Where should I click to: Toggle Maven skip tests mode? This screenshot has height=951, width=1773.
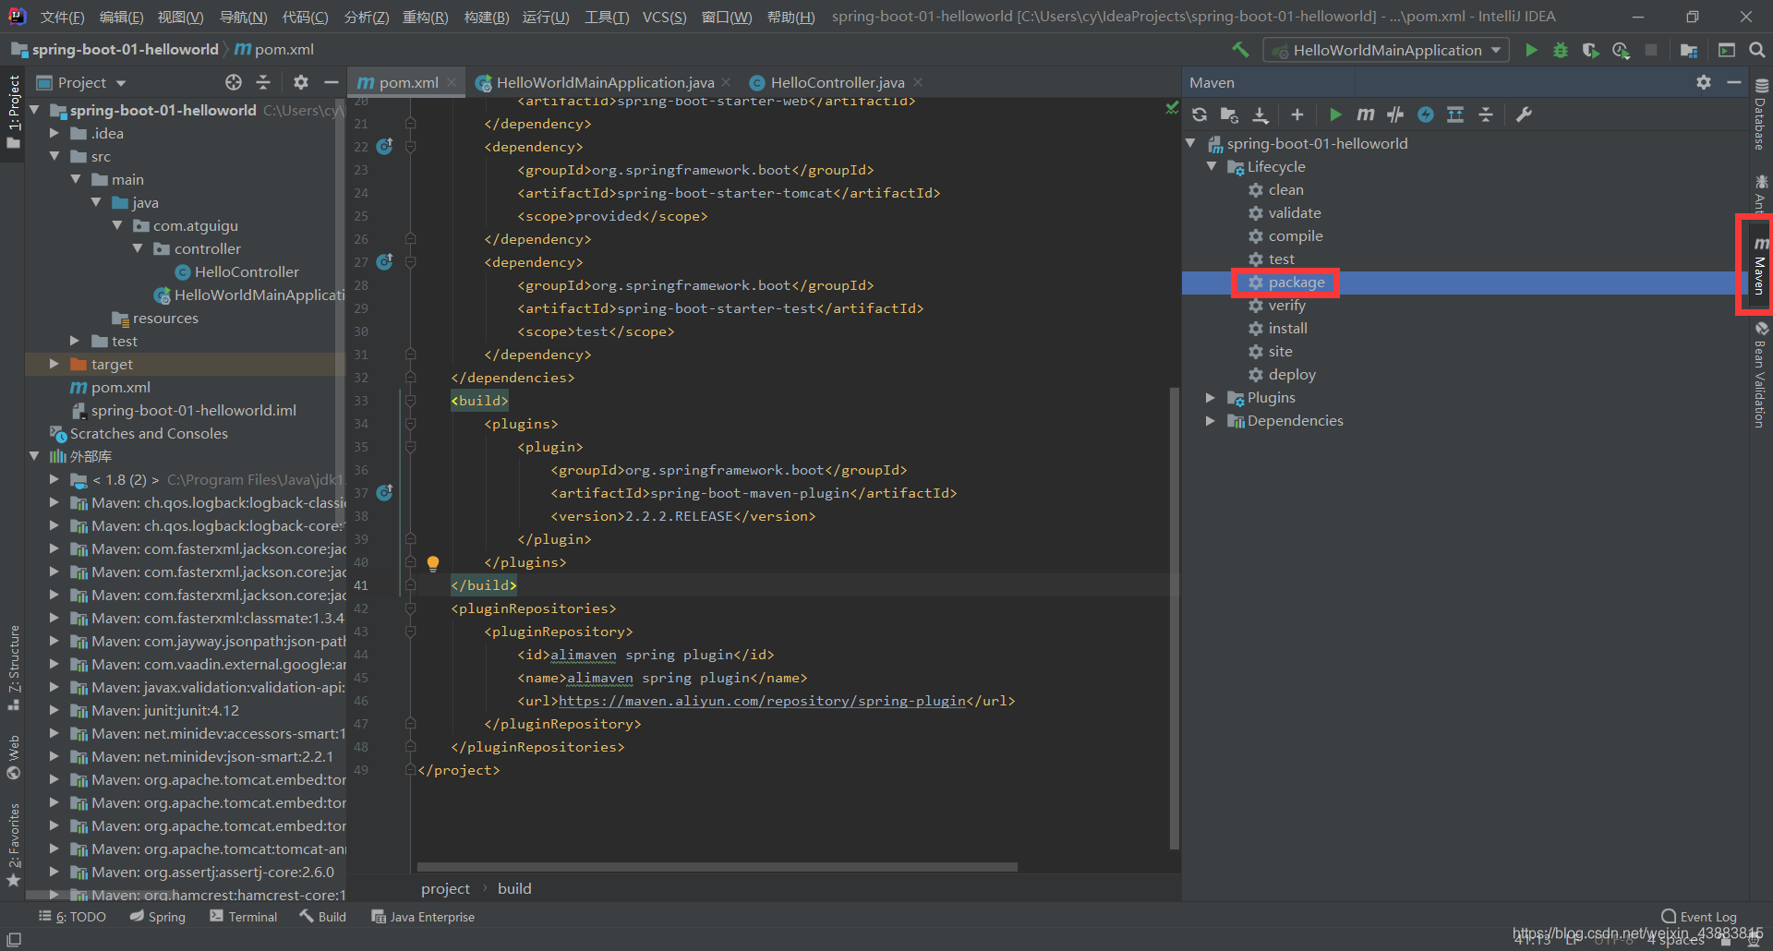[1426, 114]
